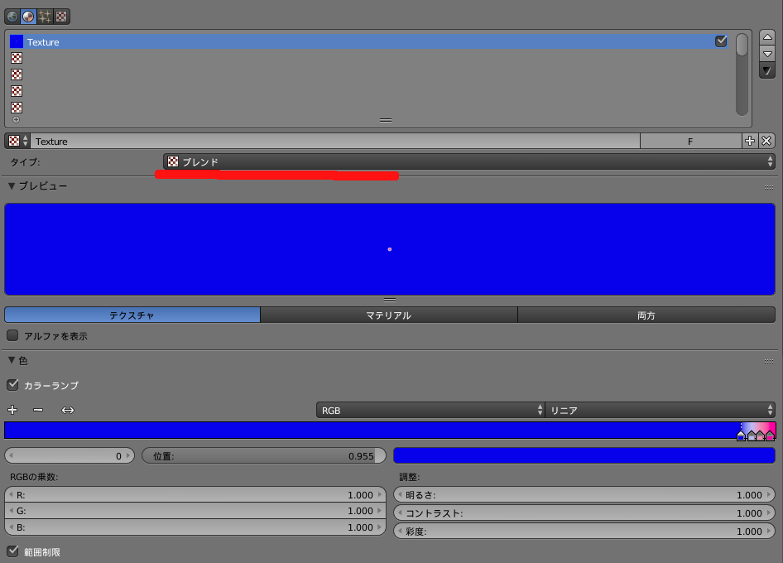This screenshot has width=783, height=563.
Task: Add a new color ramp stop with plus icon
Action: 12,410
